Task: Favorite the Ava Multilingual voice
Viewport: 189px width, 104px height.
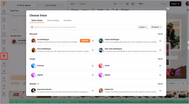Action: [x=93, y=41]
